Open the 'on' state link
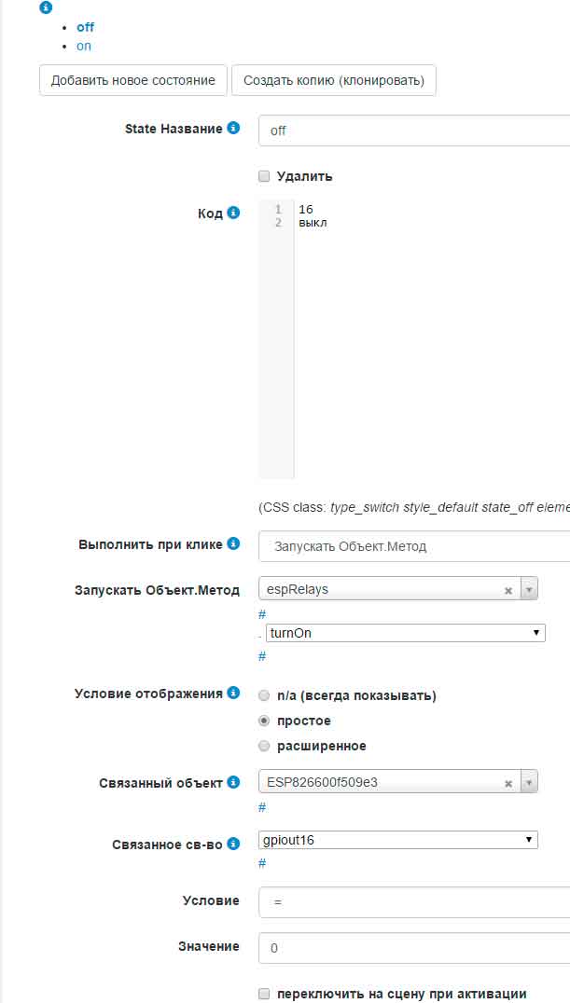Image resolution: width=570 pixels, height=1003 pixels. pyautogui.click(x=84, y=46)
